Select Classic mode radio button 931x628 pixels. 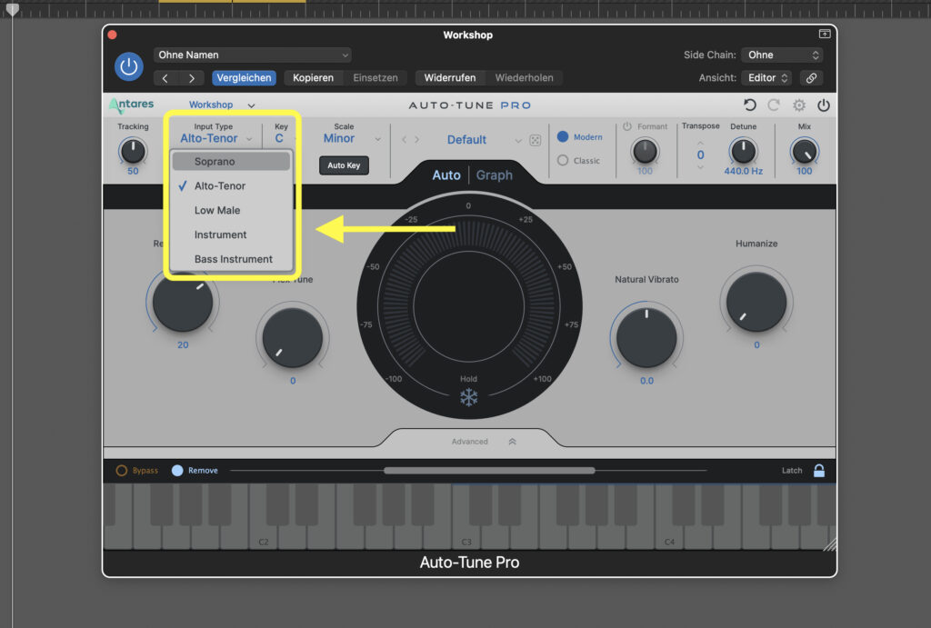point(563,160)
